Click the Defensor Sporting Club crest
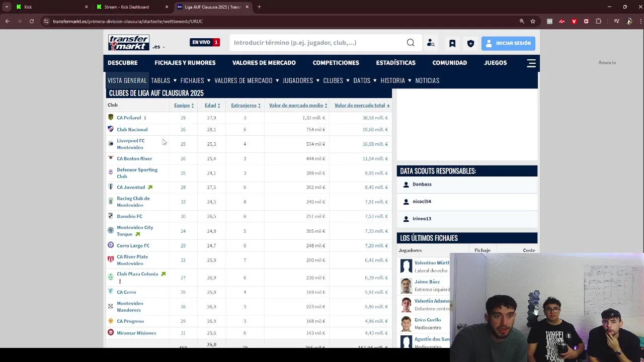The height and width of the screenshot is (362, 644). (111, 172)
